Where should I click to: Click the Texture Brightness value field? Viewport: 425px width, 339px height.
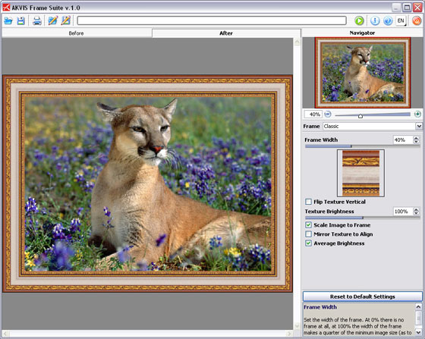click(403, 212)
